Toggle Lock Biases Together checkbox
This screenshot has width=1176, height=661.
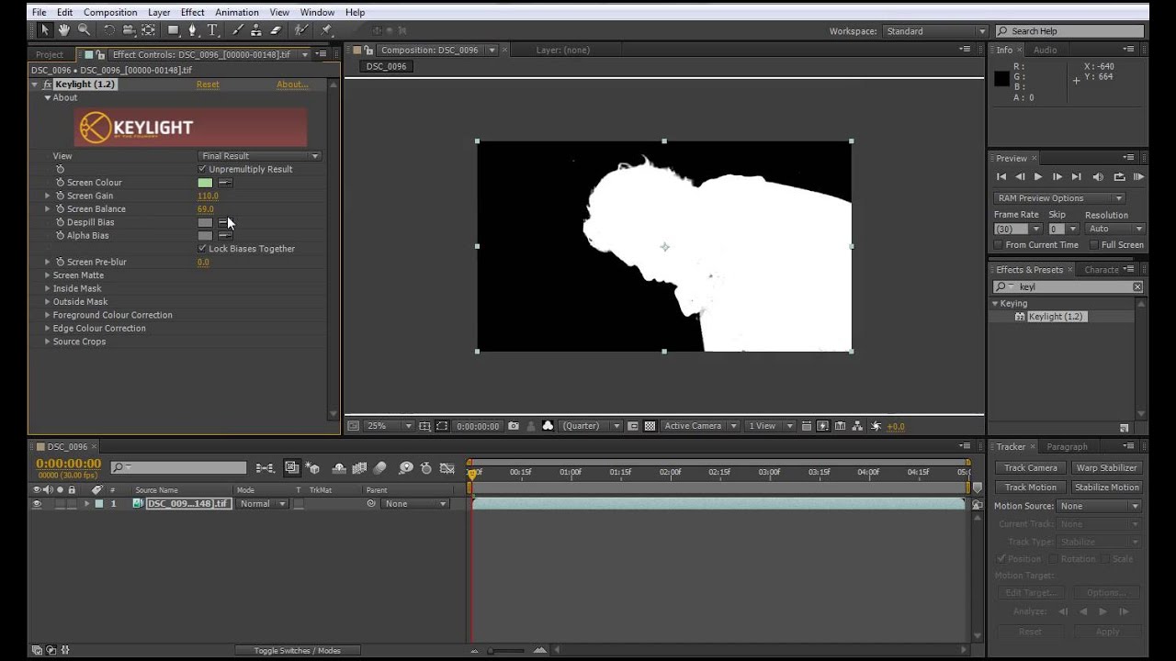202,249
